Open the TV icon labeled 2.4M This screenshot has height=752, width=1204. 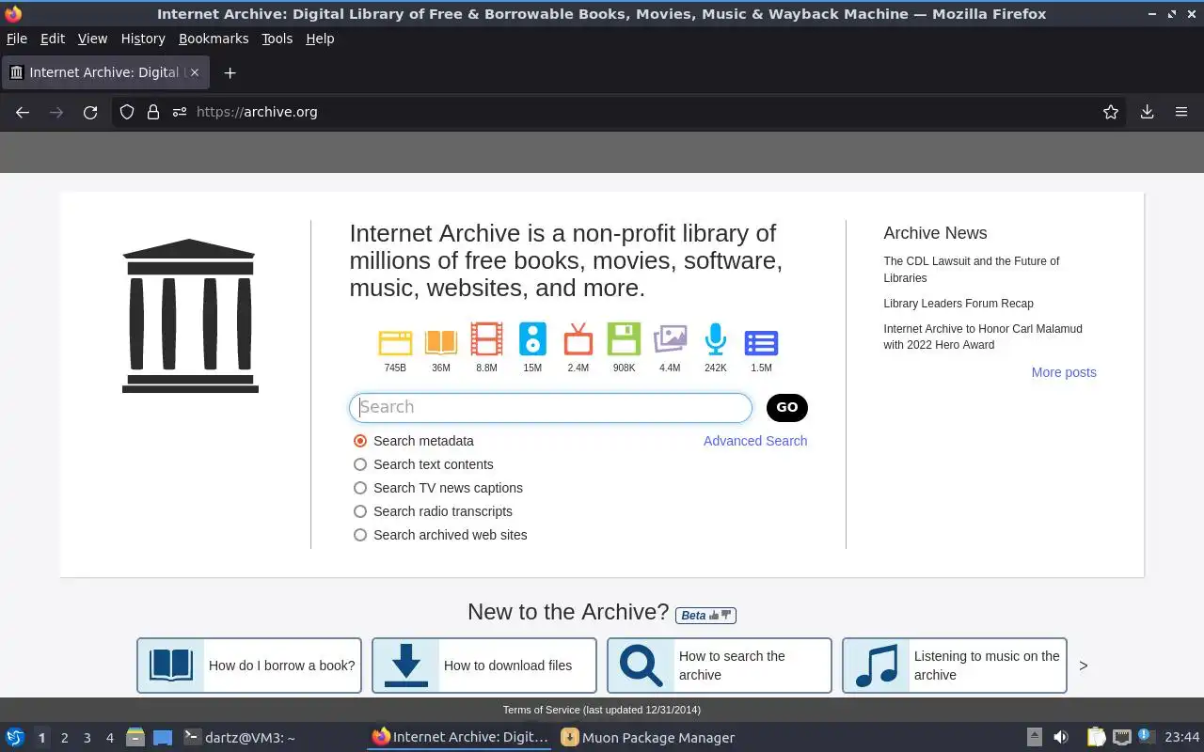click(x=578, y=339)
